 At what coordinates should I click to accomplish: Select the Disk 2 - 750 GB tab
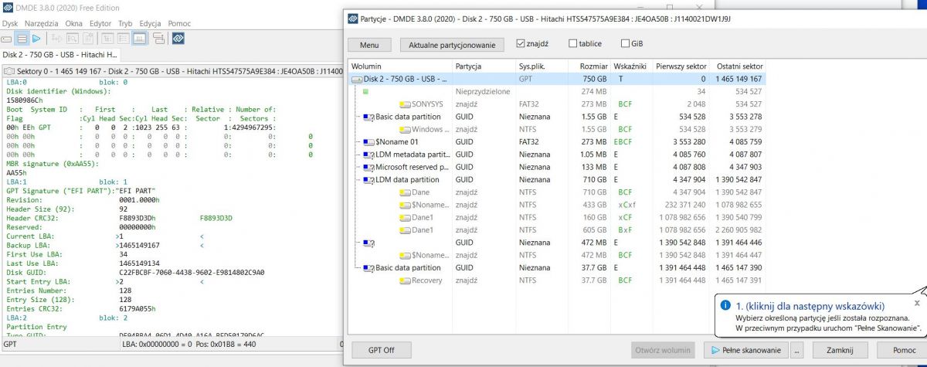[x=60, y=55]
